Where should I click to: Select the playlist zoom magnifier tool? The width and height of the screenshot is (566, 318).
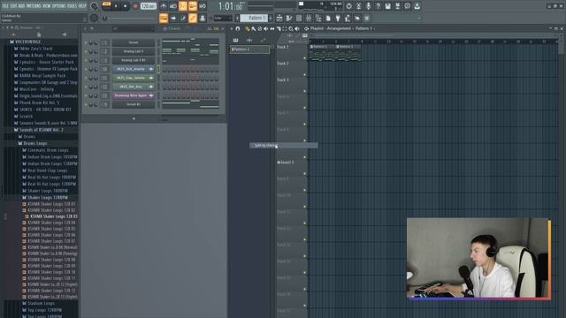tap(291, 29)
